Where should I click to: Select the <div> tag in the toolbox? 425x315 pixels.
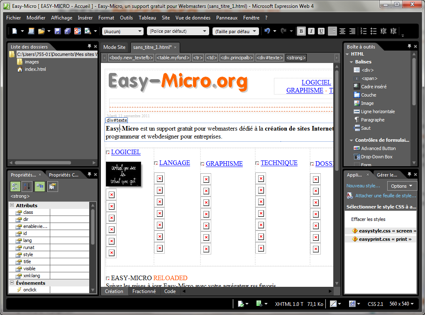pos(367,70)
